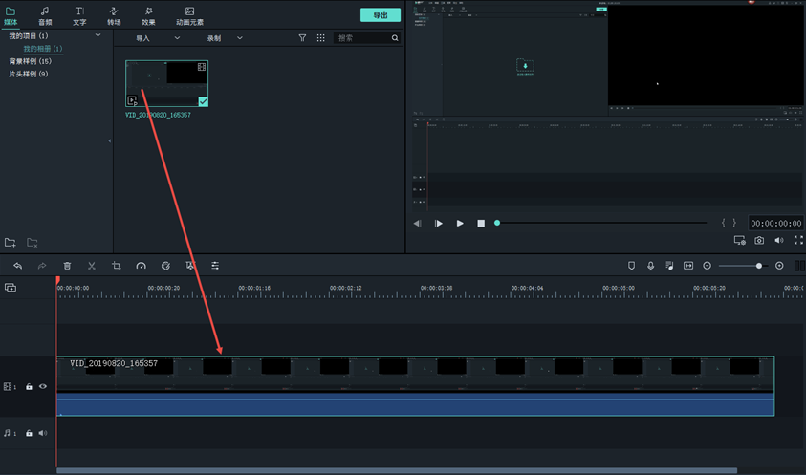Open the 媒体 media tab
Screen dimensions: 806x475
click(x=11, y=16)
